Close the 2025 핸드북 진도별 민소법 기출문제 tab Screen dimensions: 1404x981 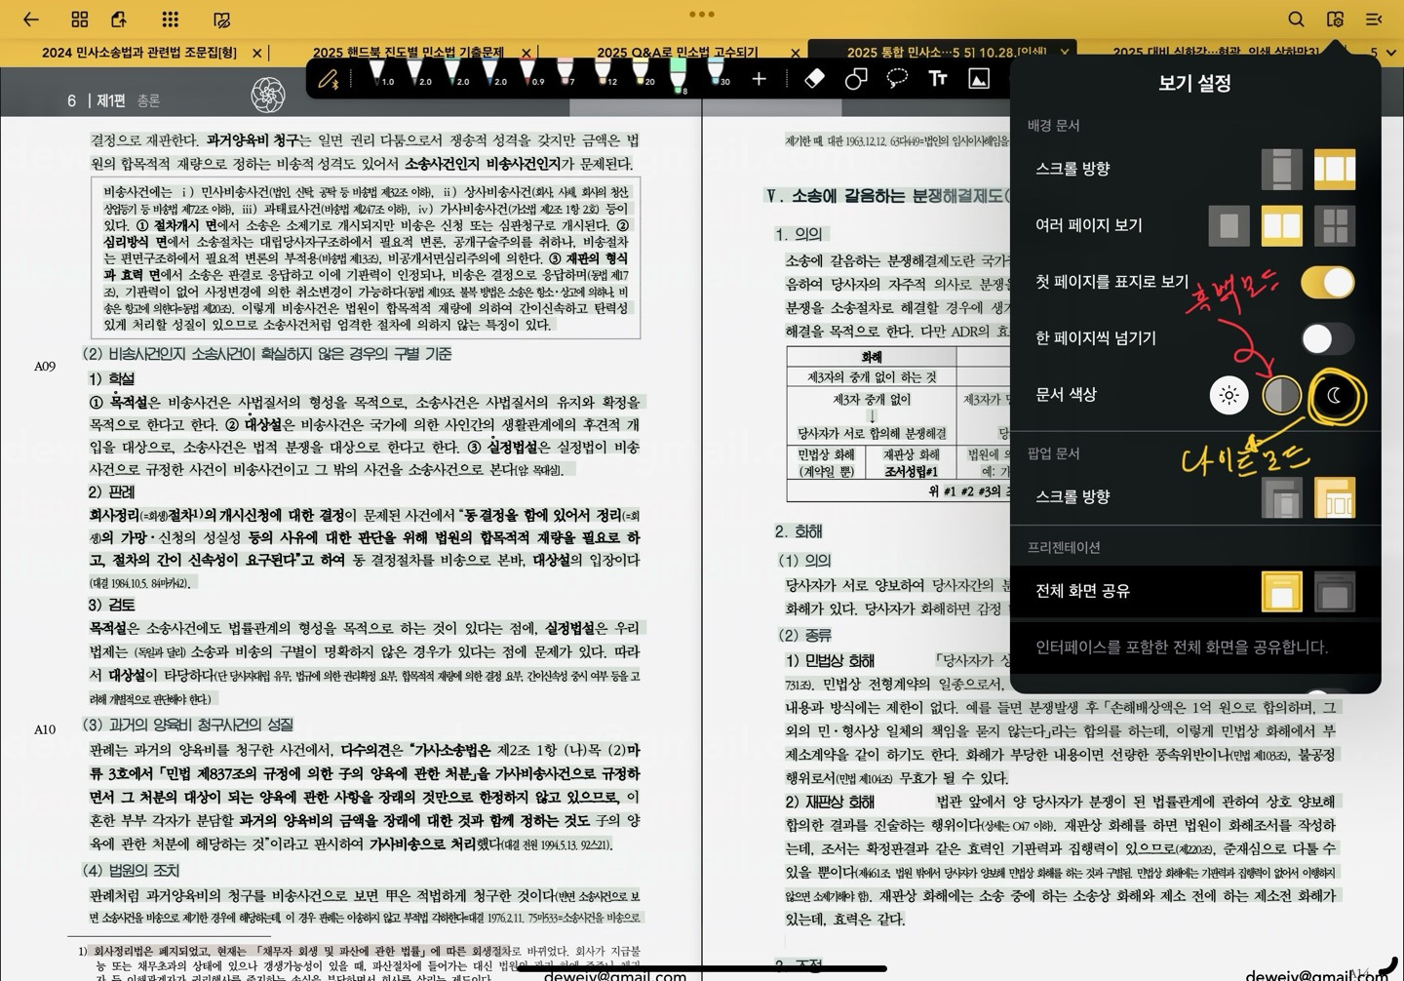[x=526, y=53]
